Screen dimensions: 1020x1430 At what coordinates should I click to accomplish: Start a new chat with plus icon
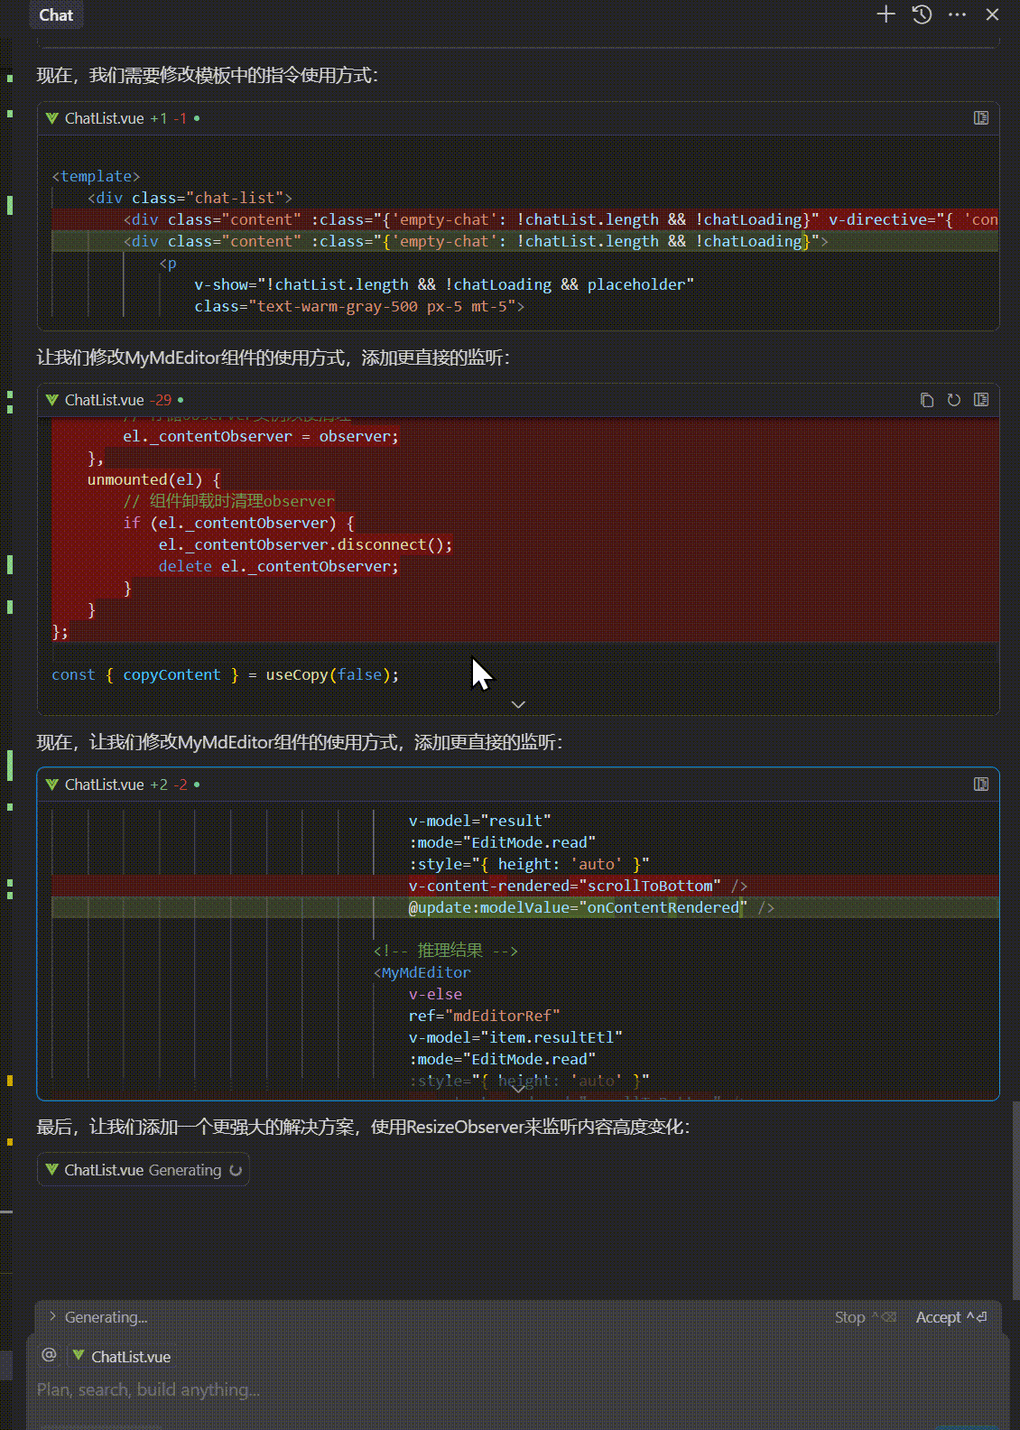(x=886, y=14)
